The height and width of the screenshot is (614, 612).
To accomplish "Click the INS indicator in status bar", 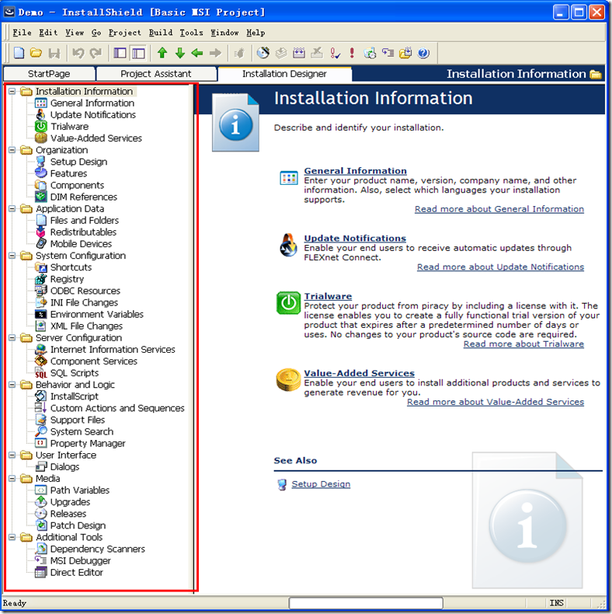I will [x=556, y=603].
